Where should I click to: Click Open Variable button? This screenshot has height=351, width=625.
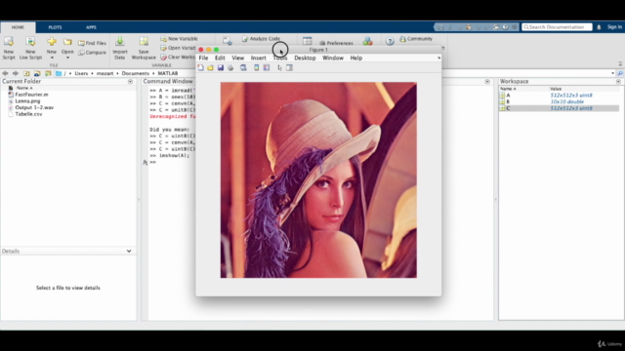178,48
